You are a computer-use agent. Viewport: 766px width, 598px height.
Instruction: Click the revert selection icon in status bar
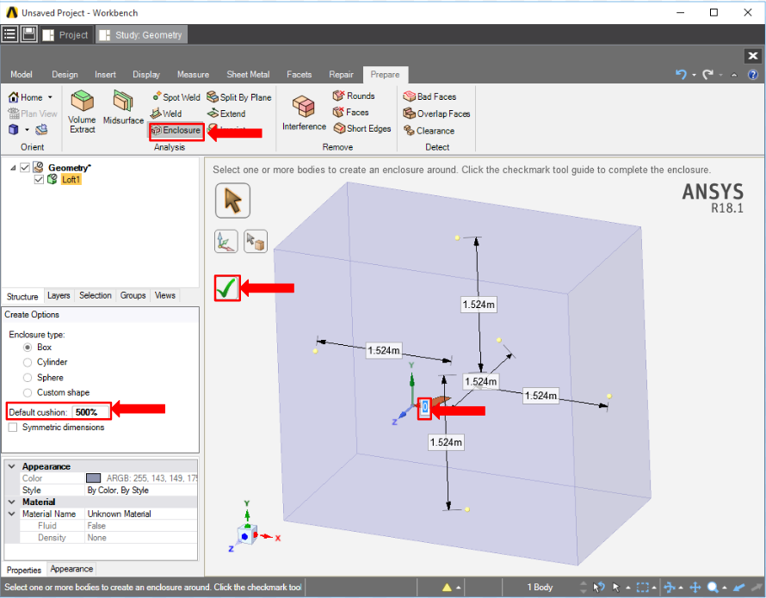599,587
